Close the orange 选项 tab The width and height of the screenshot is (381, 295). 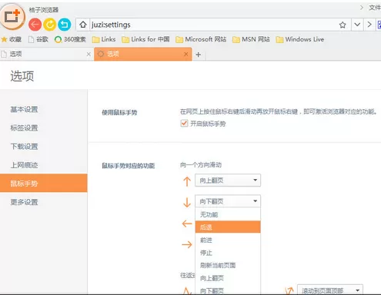[186, 55]
